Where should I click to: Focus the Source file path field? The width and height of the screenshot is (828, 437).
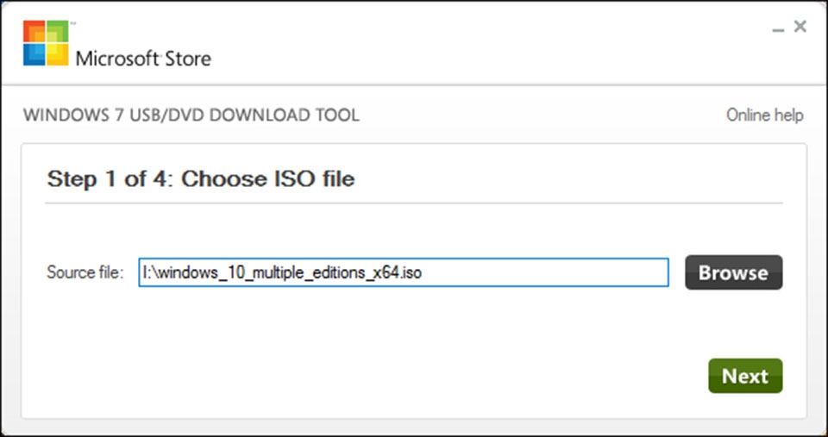click(x=404, y=272)
